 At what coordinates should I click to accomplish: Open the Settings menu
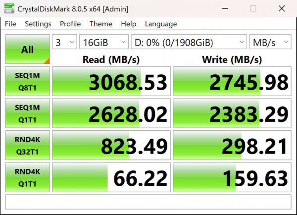(38, 24)
